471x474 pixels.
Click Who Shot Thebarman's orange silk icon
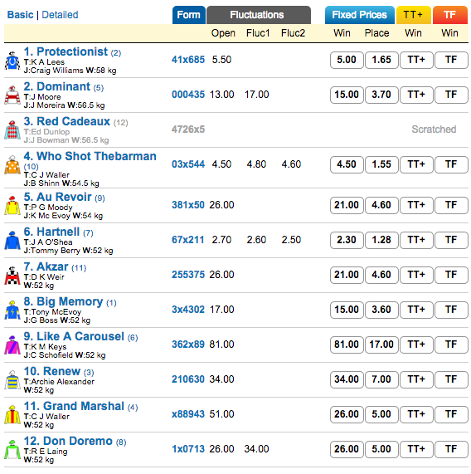pyautogui.click(x=12, y=165)
